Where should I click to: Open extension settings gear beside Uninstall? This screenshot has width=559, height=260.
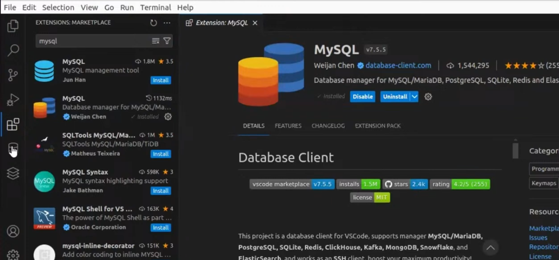pyautogui.click(x=428, y=96)
